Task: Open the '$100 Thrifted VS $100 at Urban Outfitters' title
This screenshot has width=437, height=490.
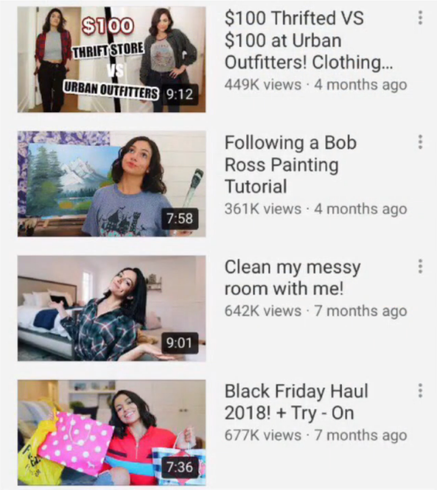Action: tap(308, 40)
